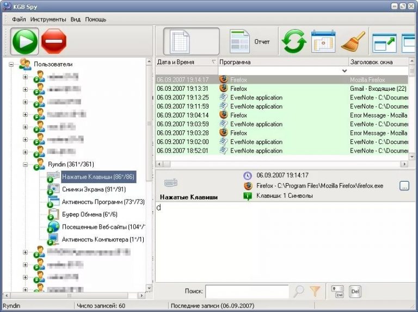Select the 19:02:00 EverNote application row
This screenshot has height=312, width=418.
click(x=282, y=142)
